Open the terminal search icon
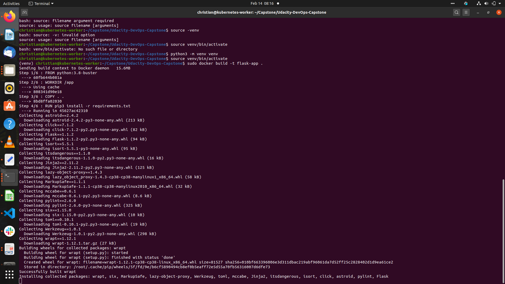Viewport: 505px width, 284px height. click(x=457, y=12)
